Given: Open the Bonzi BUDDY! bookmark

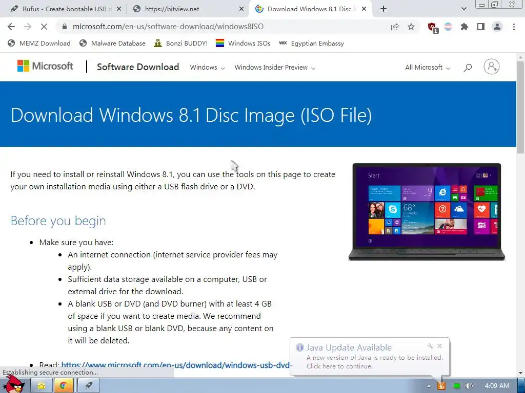Looking at the screenshot, I should tap(181, 43).
